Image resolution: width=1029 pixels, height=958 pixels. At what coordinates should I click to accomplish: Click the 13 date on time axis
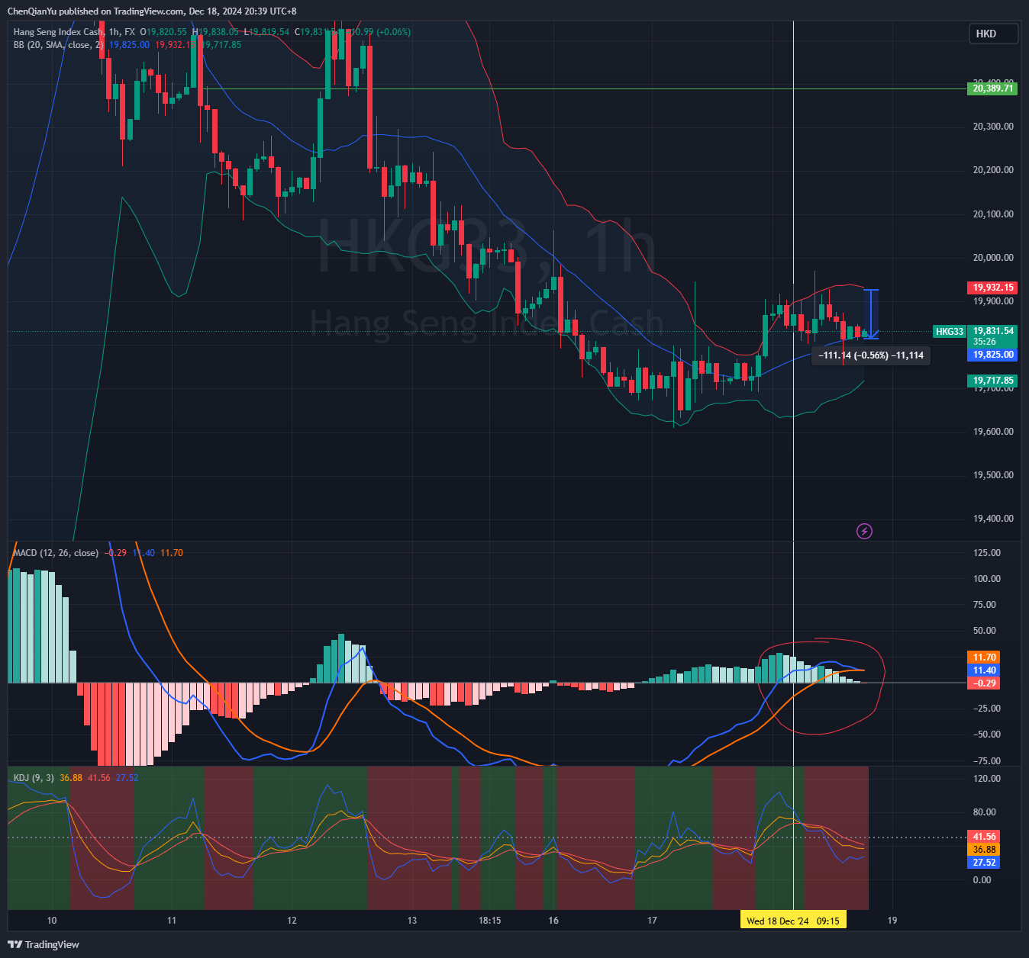tap(412, 921)
